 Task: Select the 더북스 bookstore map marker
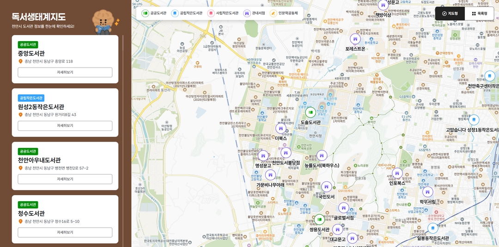(x=280, y=128)
